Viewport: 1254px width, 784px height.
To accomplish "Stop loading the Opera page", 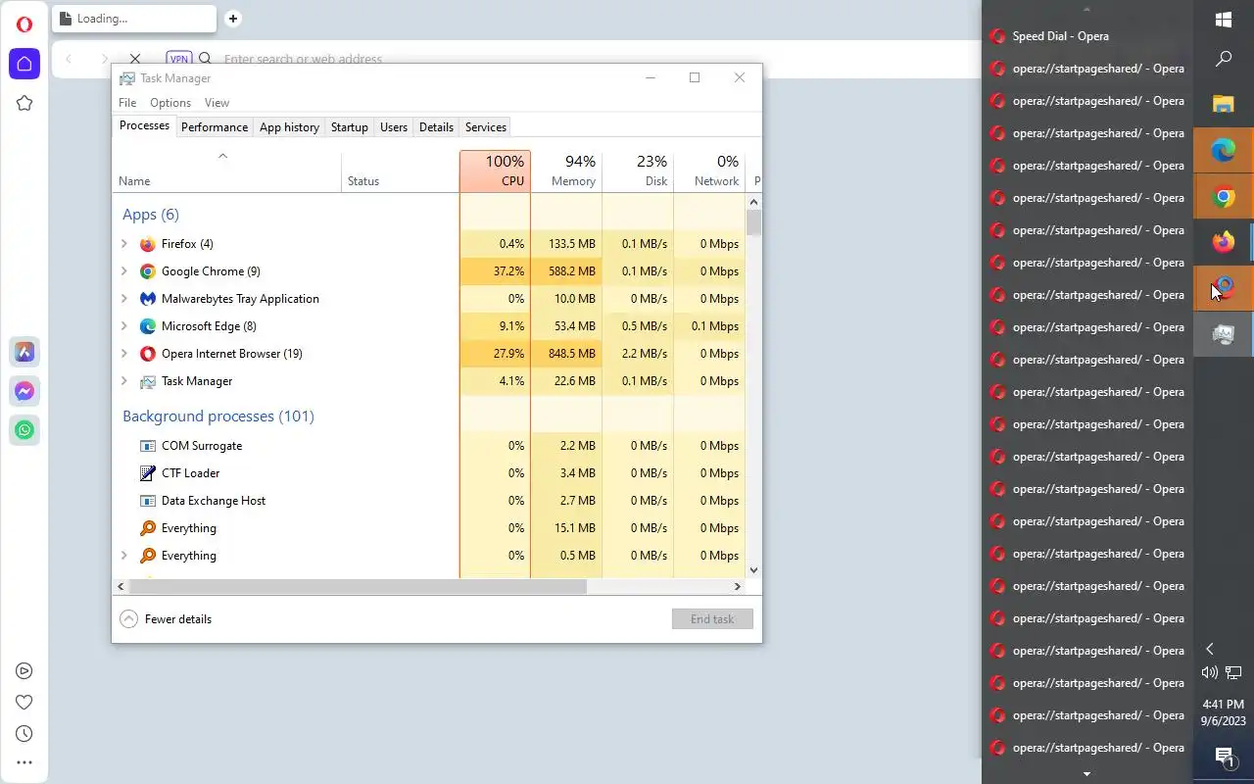I will 135,59.
